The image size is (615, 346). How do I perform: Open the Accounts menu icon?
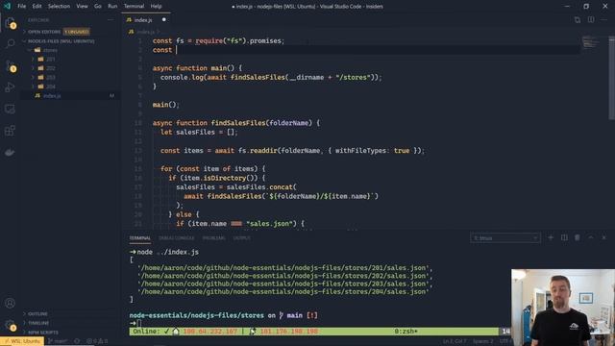pyautogui.click(x=11, y=303)
